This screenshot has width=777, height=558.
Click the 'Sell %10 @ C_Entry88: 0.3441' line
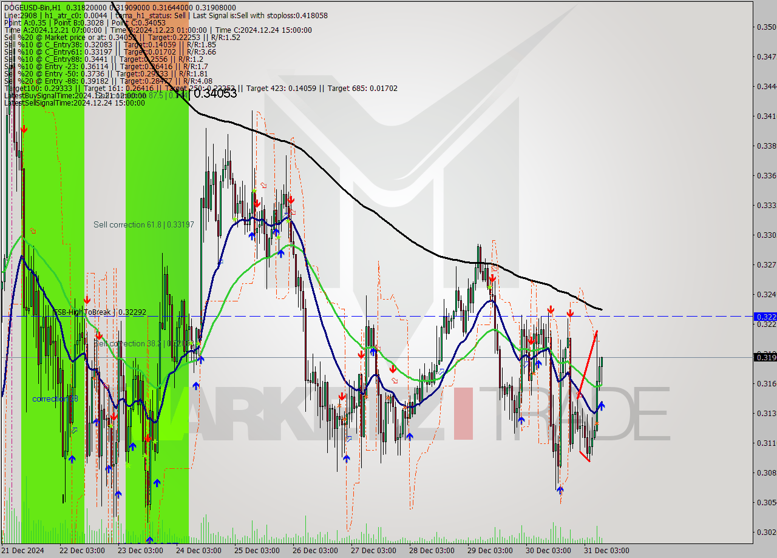pyautogui.click(x=103, y=59)
